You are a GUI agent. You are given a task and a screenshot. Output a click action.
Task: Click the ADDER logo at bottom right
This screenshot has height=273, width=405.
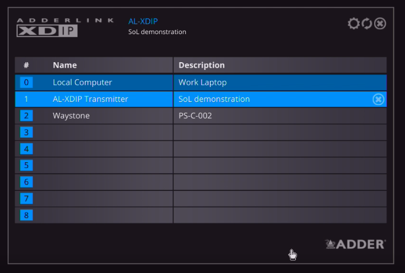tap(355, 244)
